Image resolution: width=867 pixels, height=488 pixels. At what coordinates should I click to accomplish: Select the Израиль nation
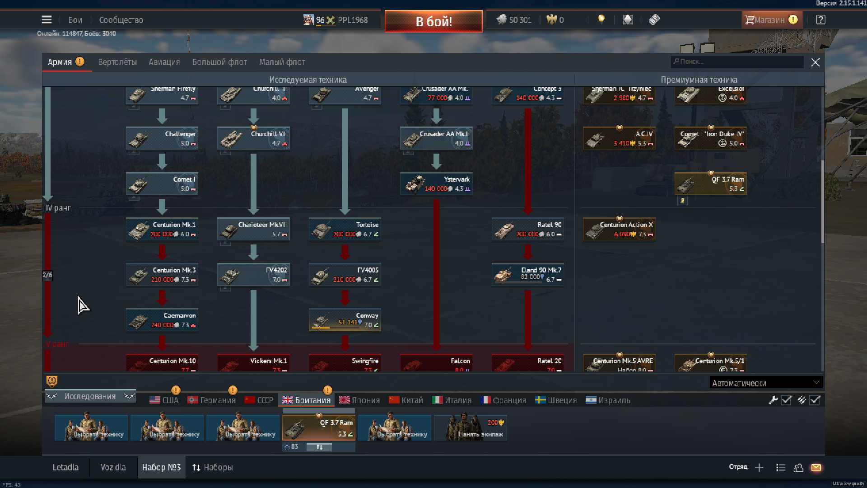(x=608, y=400)
